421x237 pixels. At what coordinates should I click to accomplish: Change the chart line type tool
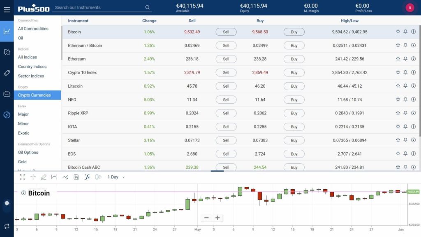pyautogui.click(x=65, y=177)
